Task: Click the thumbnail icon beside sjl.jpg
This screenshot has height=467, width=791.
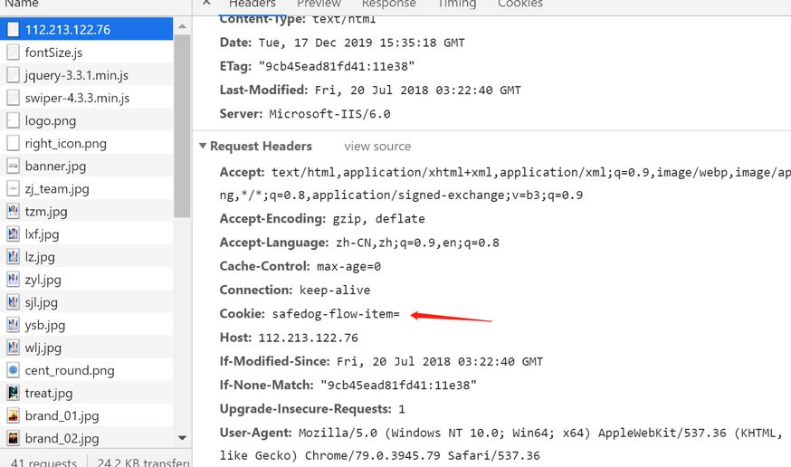Action: click(13, 302)
